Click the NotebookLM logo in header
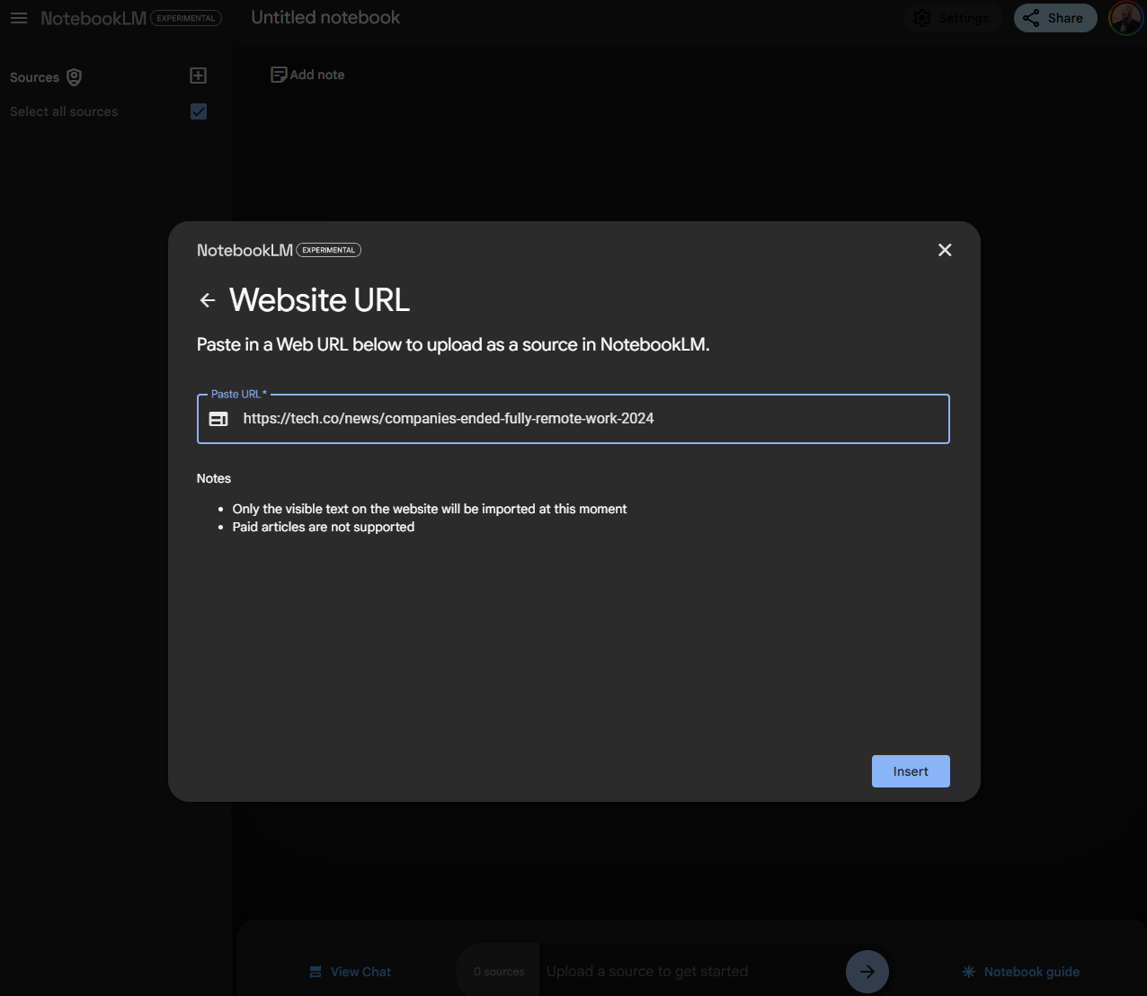The height and width of the screenshot is (996, 1147). point(93,18)
